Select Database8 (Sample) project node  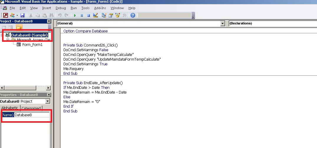click(29, 35)
